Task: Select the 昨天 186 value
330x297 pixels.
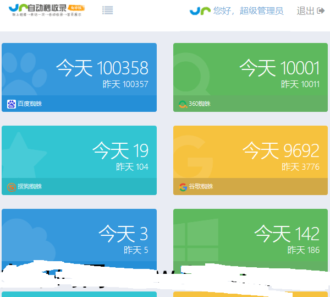Action: (304, 250)
